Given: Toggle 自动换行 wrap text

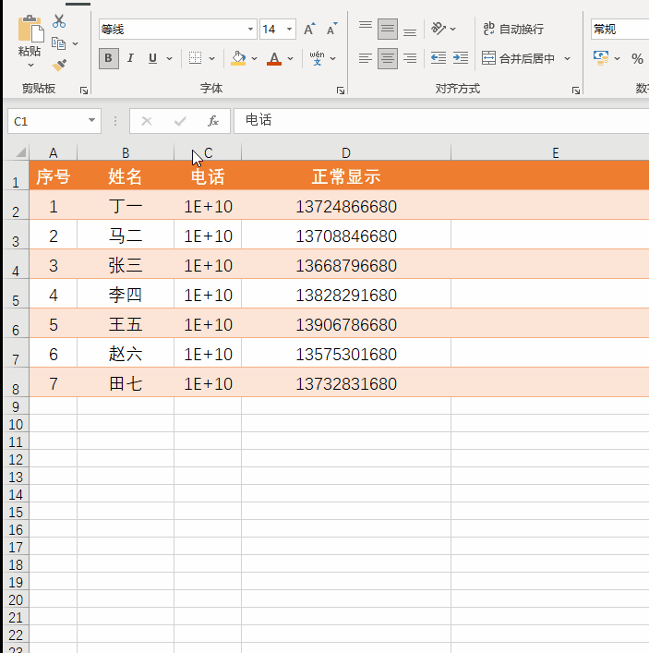Looking at the screenshot, I should click(513, 29).
